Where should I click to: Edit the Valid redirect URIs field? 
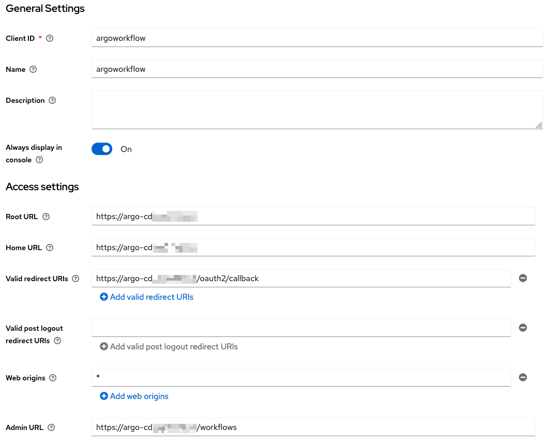[x=301, y=279]
